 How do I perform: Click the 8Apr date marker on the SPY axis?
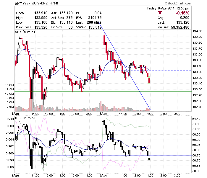point(103,114)
